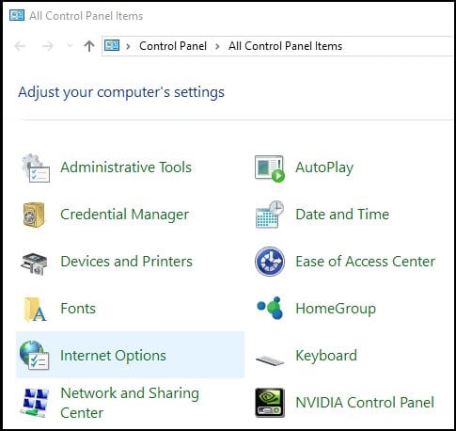This screenshot has width=456, height=431.
Task: Open the Keyboard link
Action: (326, 356)
